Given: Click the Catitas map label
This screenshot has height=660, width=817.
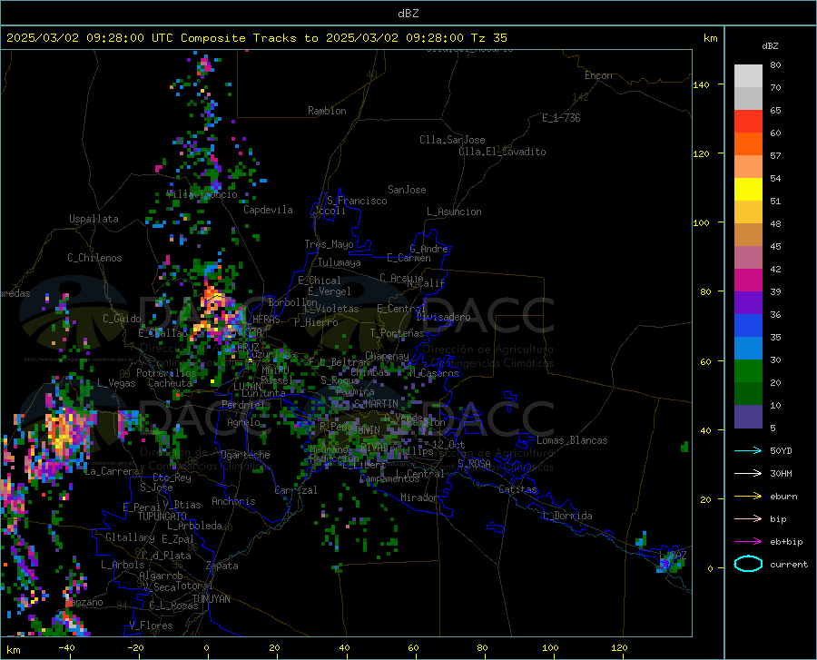Looking at the screenshot, I should 517,489.
